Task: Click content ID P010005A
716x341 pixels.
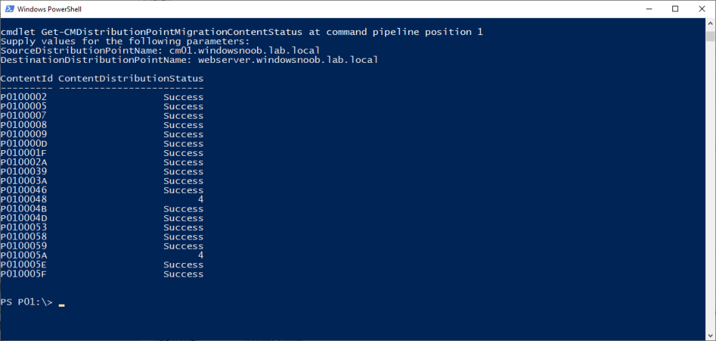Action: pyautogui.click(x=24, y=255)
